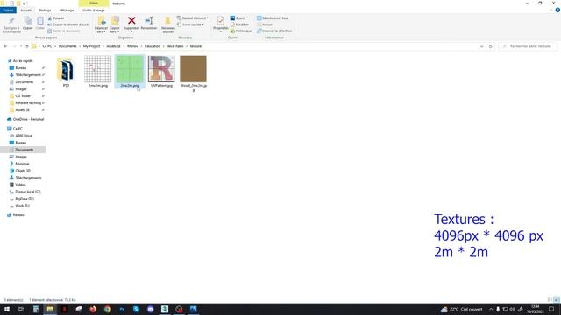Switch to the Partage ribbon tab

(45, 10)
